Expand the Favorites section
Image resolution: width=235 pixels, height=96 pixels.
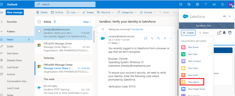coord(2,22)
